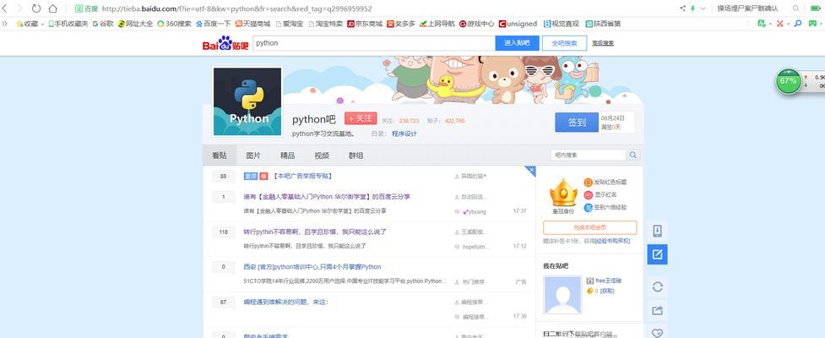The image size is (825, 338).
Task: Open the 编程遇到难解决的问题 post
Action: pyautogui.click(x=285, y=303)
